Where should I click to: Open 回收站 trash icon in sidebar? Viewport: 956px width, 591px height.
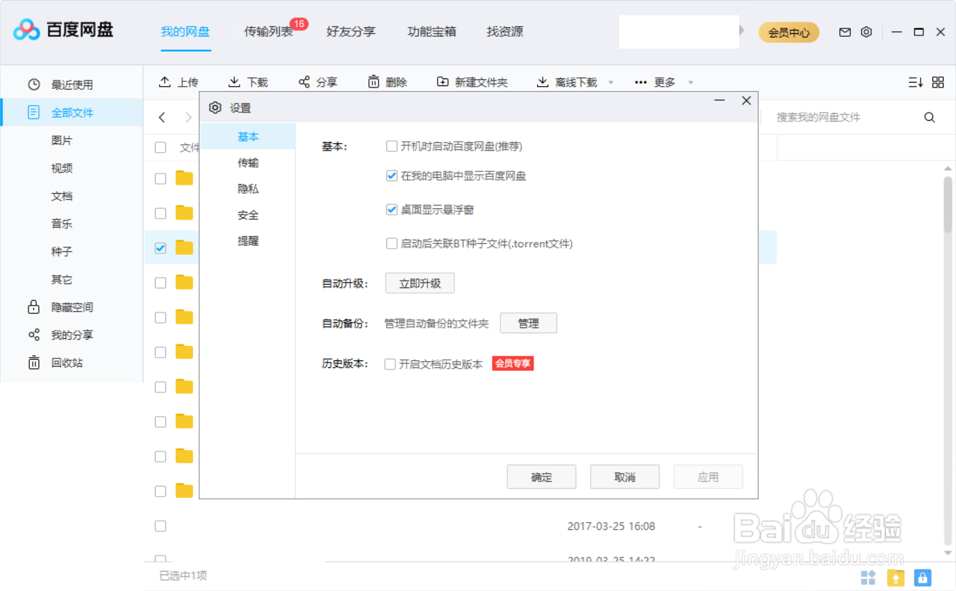pos(33,363)
